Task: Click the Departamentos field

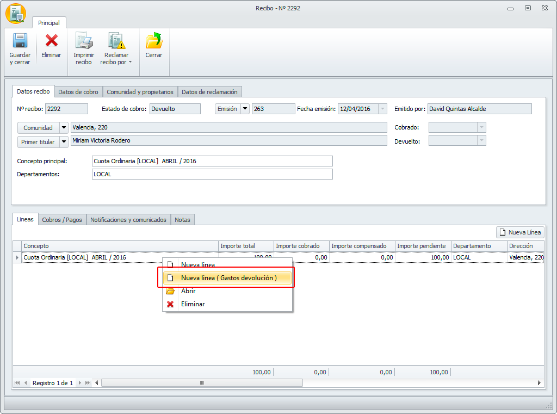Action: (x=212, y=174)
